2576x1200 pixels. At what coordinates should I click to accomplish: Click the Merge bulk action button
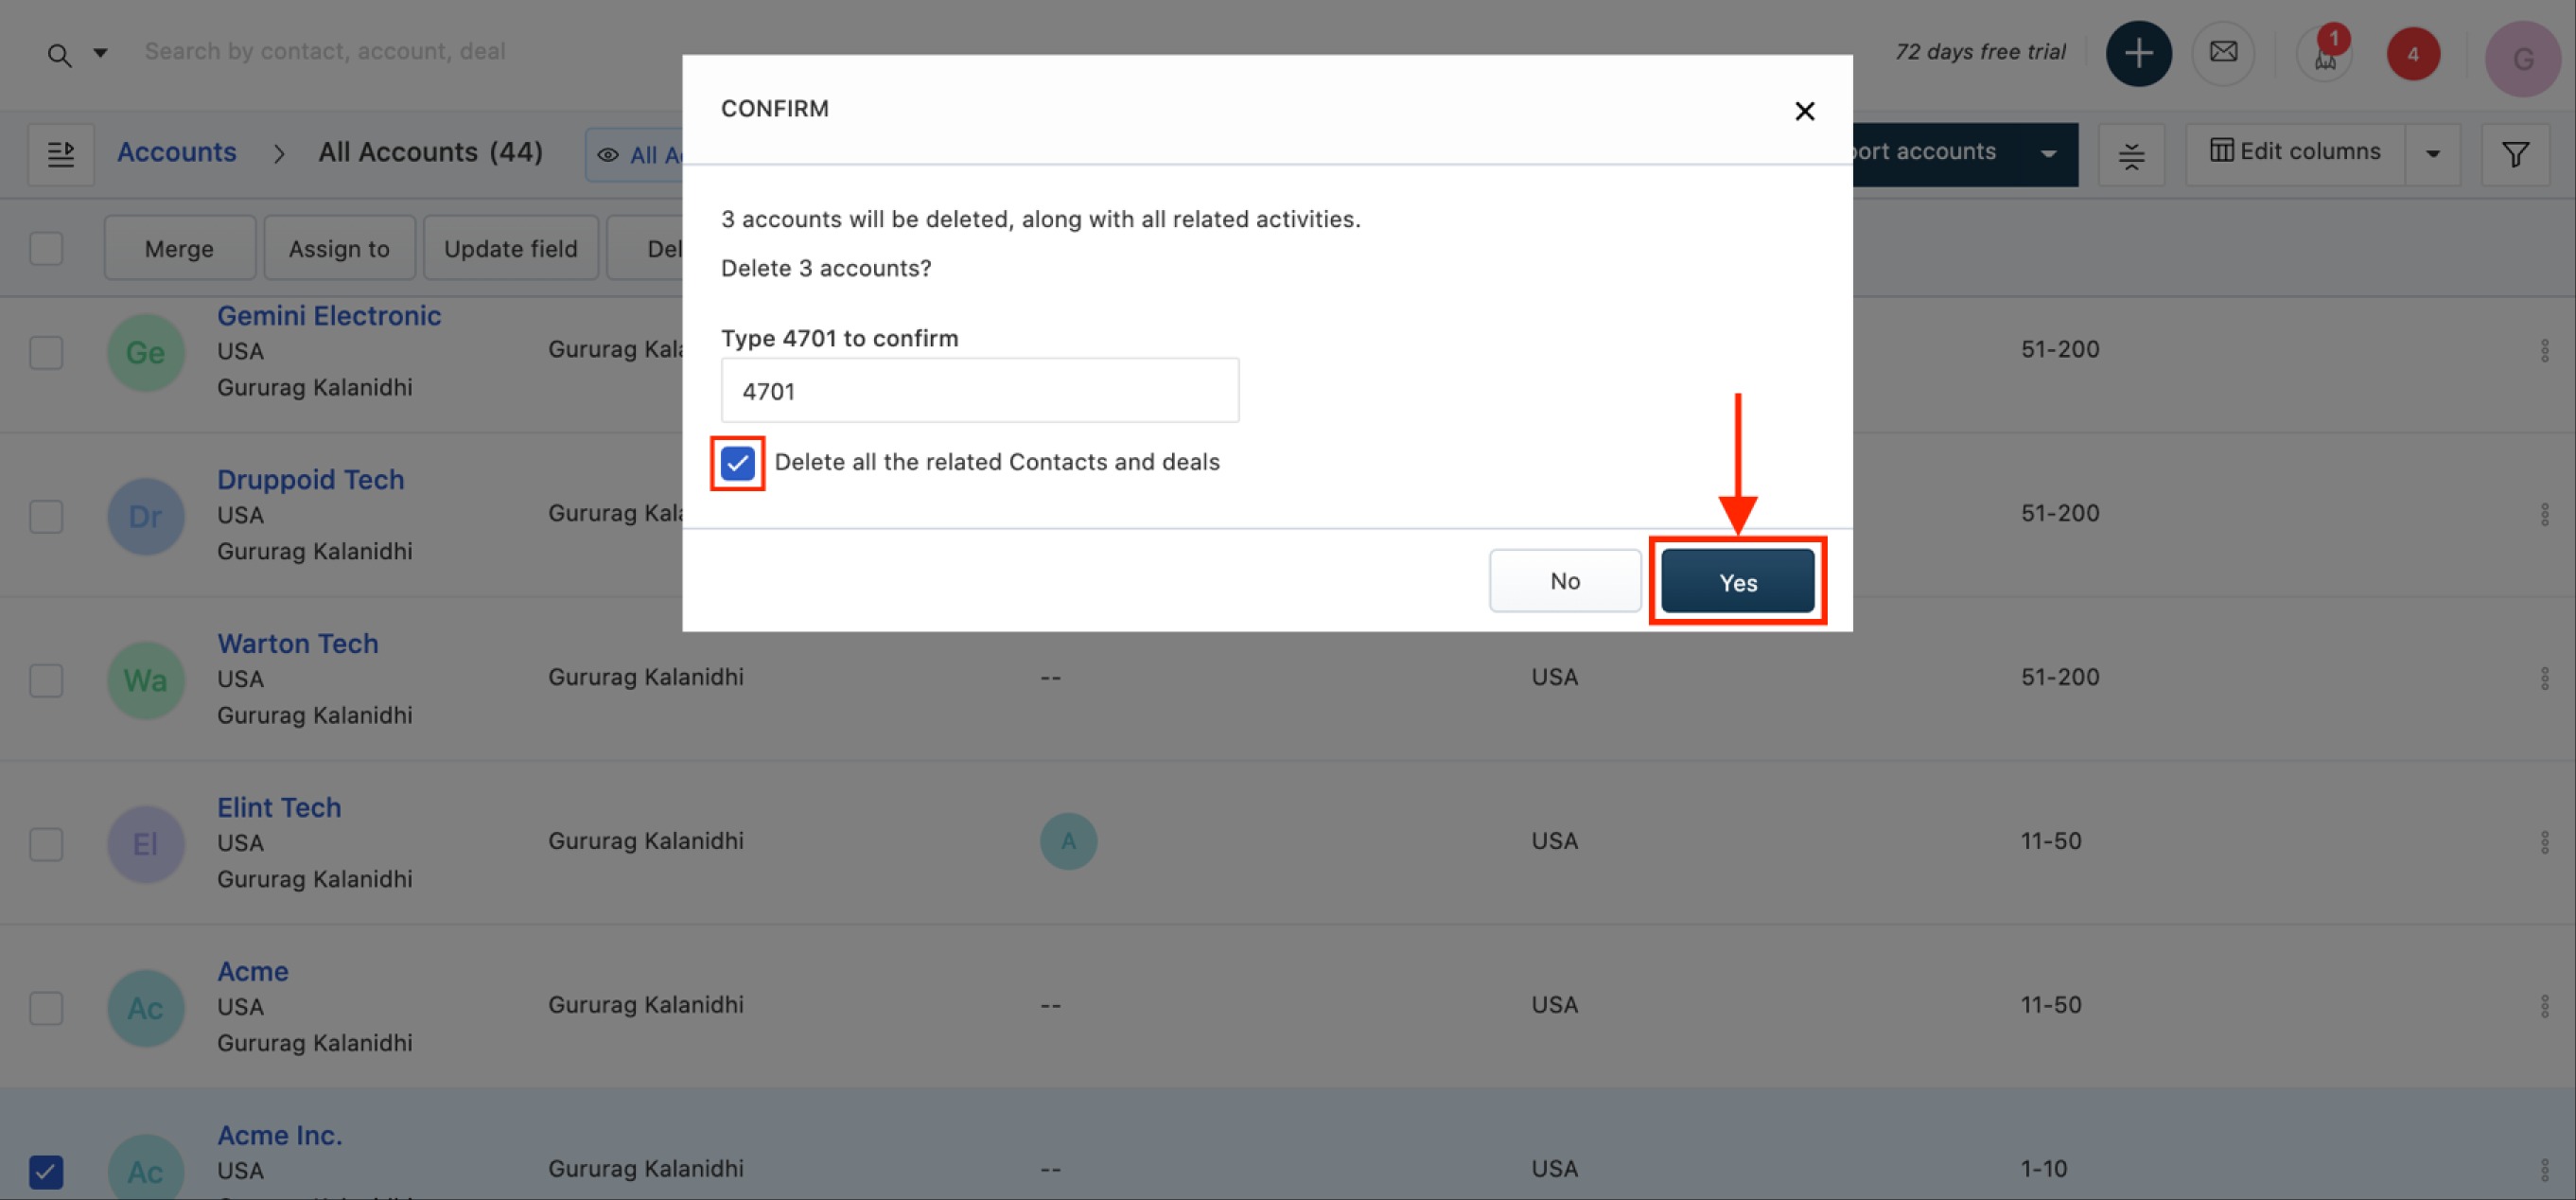coord(179,248)
